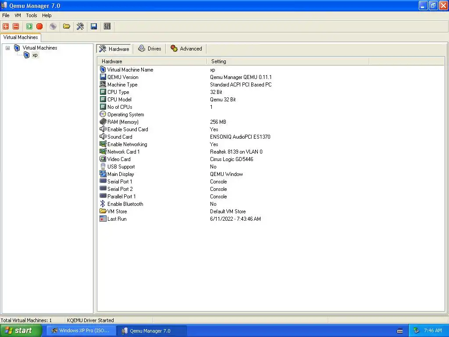Viewport: 449px width, 337px height.
Task: Open the File menu
Action: point(6,15)
